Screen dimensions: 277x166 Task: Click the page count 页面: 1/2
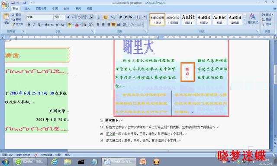pyautogui.click(x=7, y=155)
